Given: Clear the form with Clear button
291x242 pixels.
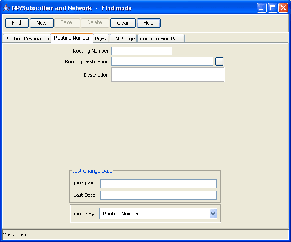Looking at the screenshot, I should (123, 23).
